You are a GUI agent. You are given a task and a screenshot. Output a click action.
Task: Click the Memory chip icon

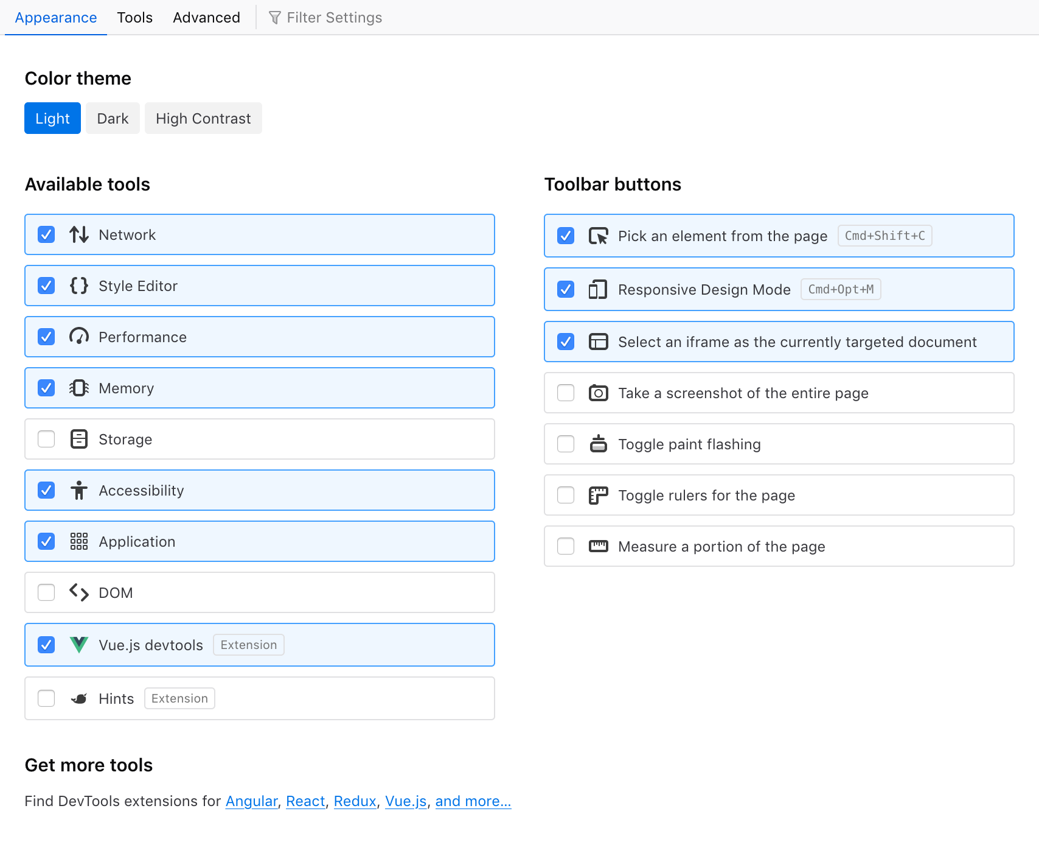tap(79, 388)
